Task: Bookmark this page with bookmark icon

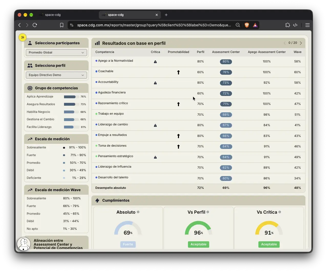Action: point(62,25)
